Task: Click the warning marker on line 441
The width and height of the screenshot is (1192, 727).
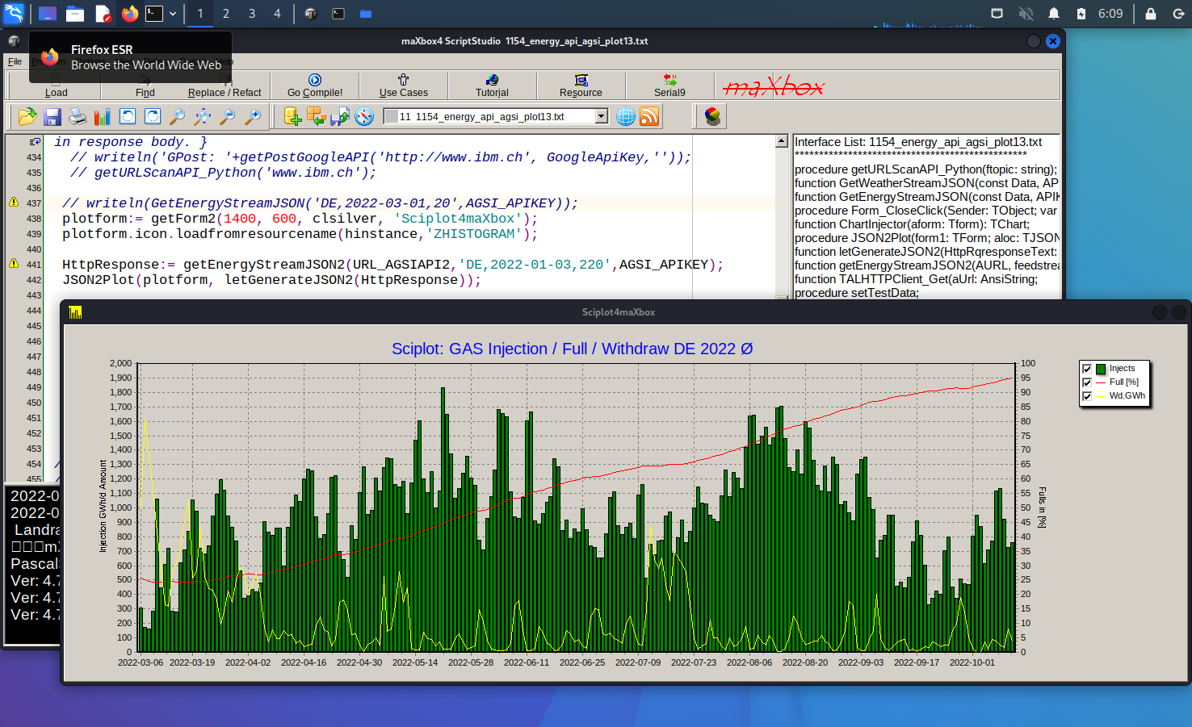Action: [x=14, y=264]
